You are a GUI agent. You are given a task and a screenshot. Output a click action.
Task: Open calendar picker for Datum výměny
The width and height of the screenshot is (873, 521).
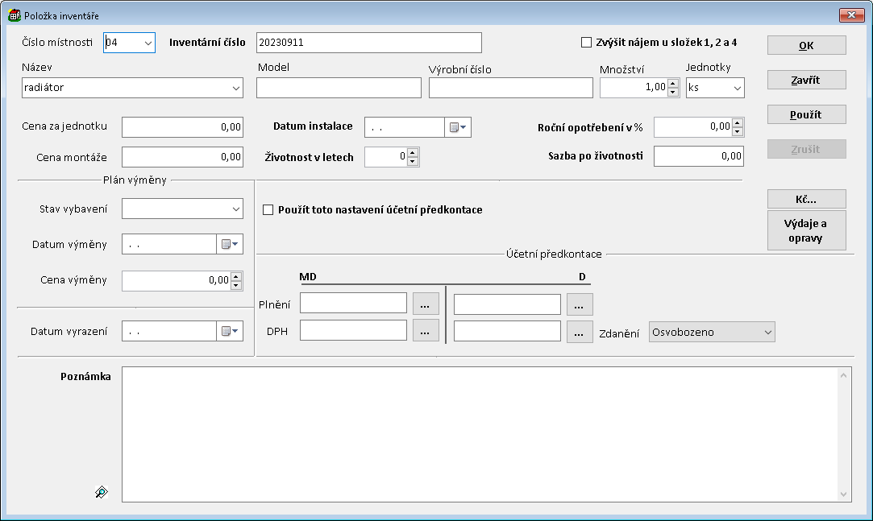point(230,244)
